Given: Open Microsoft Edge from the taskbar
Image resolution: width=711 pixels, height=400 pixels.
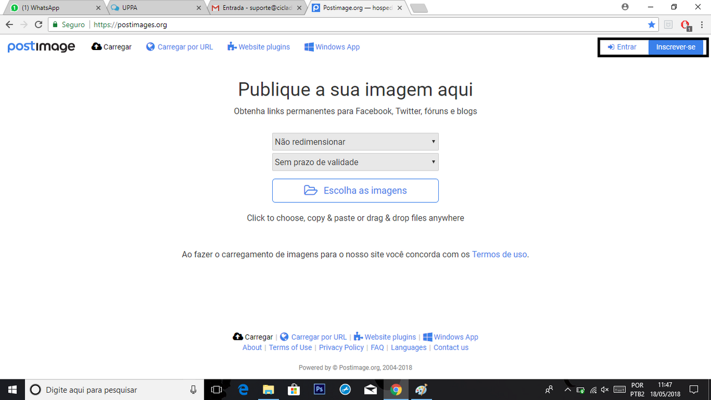Looking at the screenshot, I should (x=243, y=389).
